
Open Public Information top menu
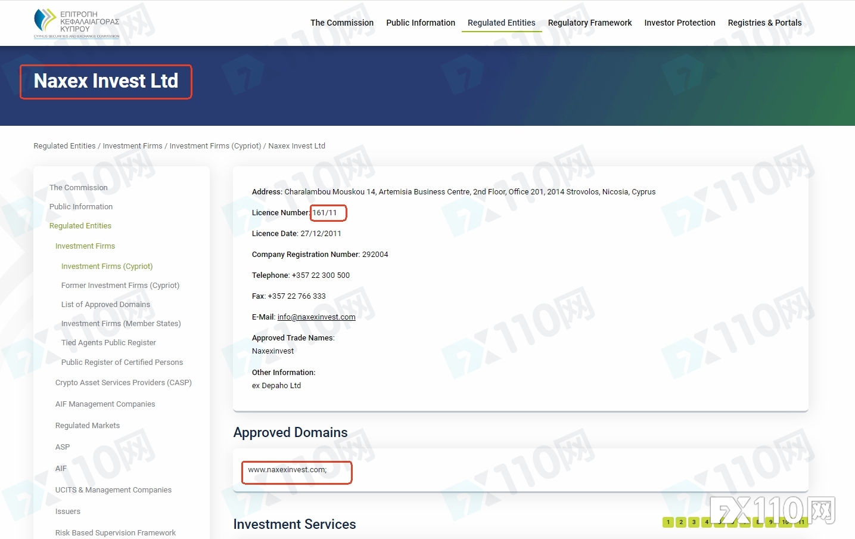click(x=421, y=23)
